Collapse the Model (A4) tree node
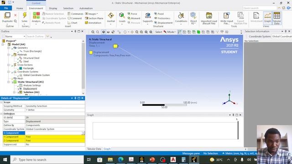The width and height of the screenshot is (292, 164). tap(3, 45)
